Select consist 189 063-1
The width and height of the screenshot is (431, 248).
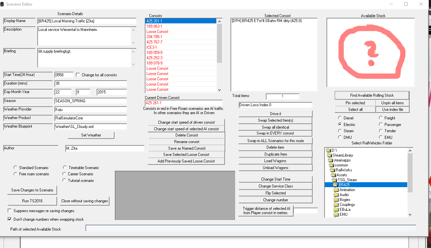(181, 26)
